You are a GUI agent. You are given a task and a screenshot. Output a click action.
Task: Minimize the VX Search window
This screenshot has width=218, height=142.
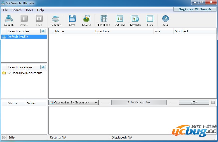(x=195, y=2)
